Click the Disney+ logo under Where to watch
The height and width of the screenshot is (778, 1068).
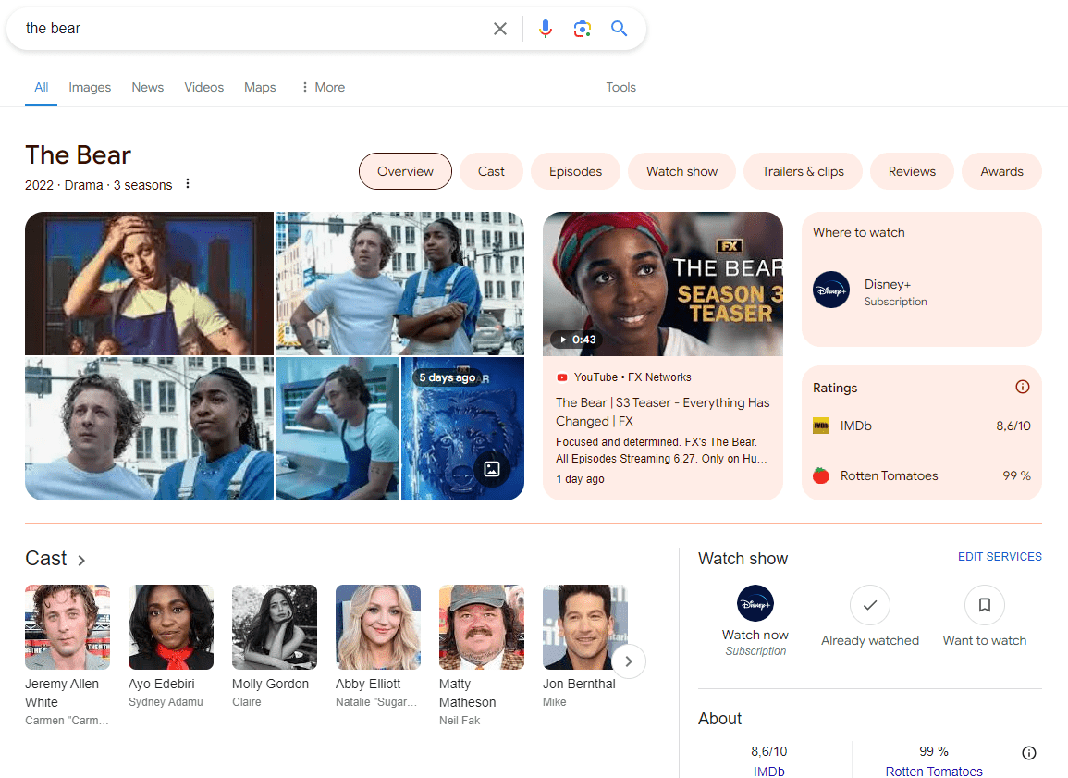coord(831,290)
